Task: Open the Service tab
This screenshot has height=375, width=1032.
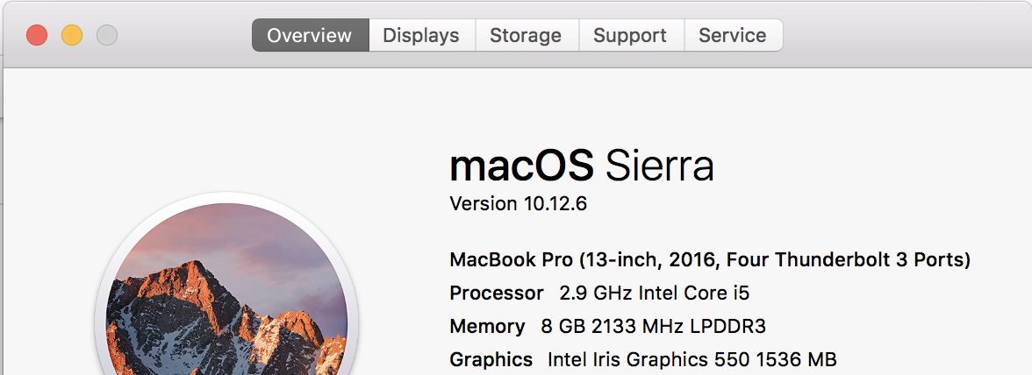Action: point(733,36)
